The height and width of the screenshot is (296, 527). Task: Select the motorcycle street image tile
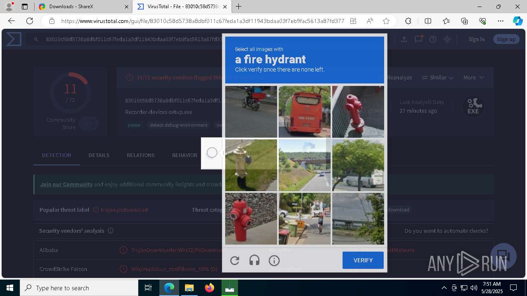point(251,111)
